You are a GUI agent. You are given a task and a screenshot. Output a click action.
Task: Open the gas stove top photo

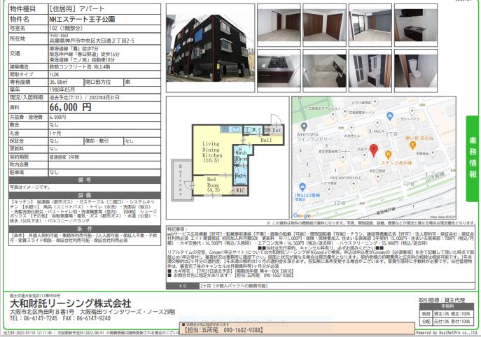coord(279,71)
